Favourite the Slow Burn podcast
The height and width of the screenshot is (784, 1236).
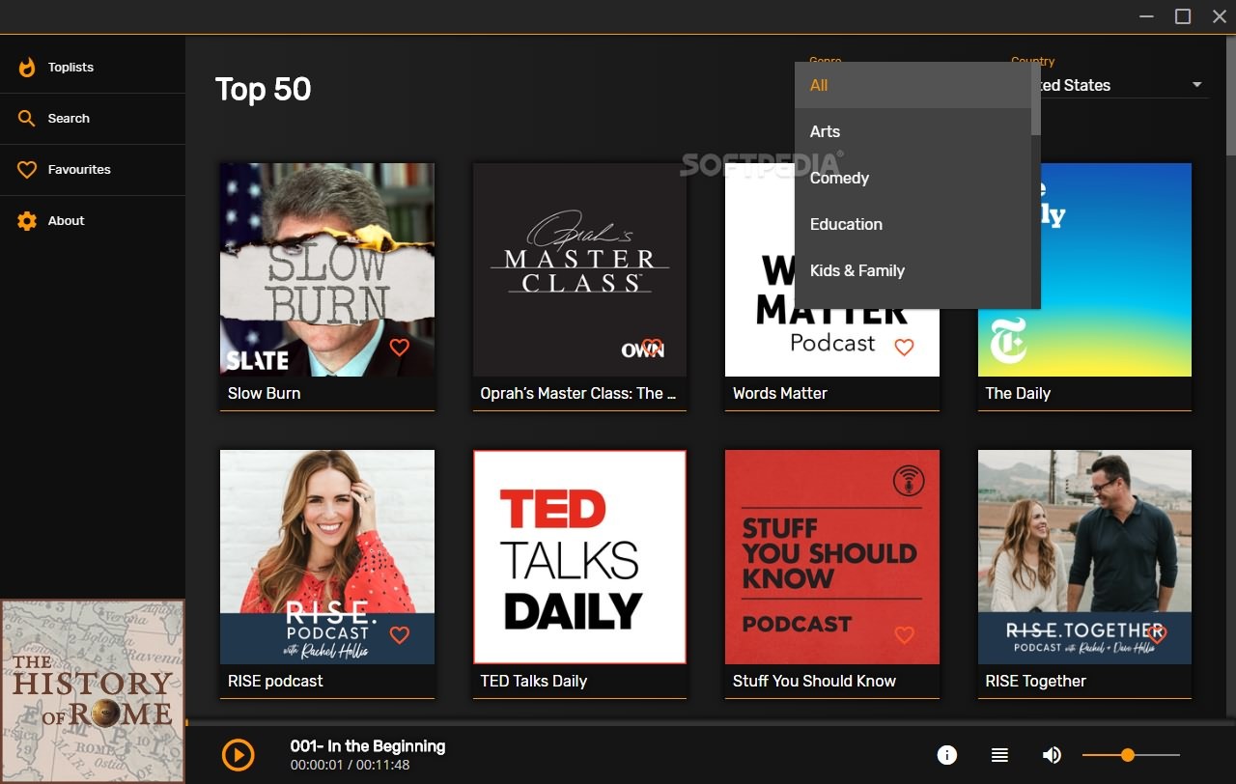[x=400, y=348]
